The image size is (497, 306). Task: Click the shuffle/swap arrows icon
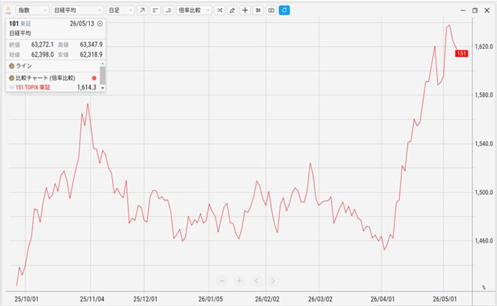pos(219,10)
